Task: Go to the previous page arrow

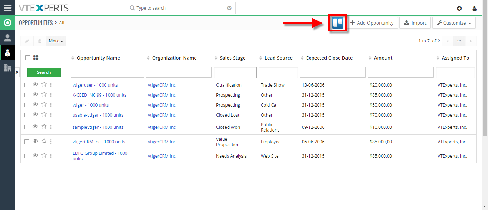Action: (x=448, y=41)
